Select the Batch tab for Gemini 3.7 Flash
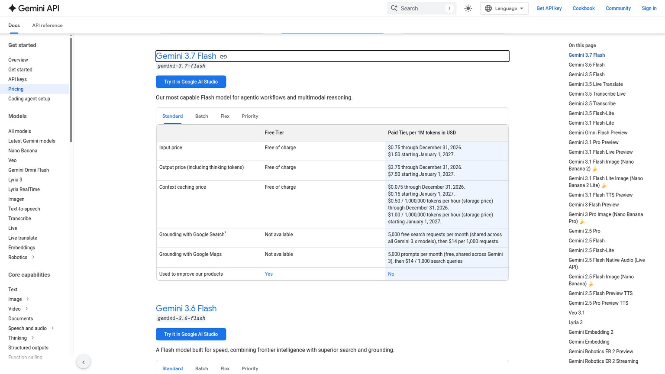This screenshot has width=665, height=374. (x=201, y=116)
